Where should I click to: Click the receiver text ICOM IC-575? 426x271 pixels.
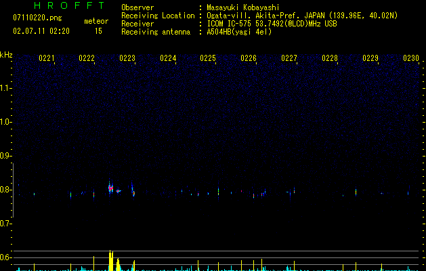229,24
